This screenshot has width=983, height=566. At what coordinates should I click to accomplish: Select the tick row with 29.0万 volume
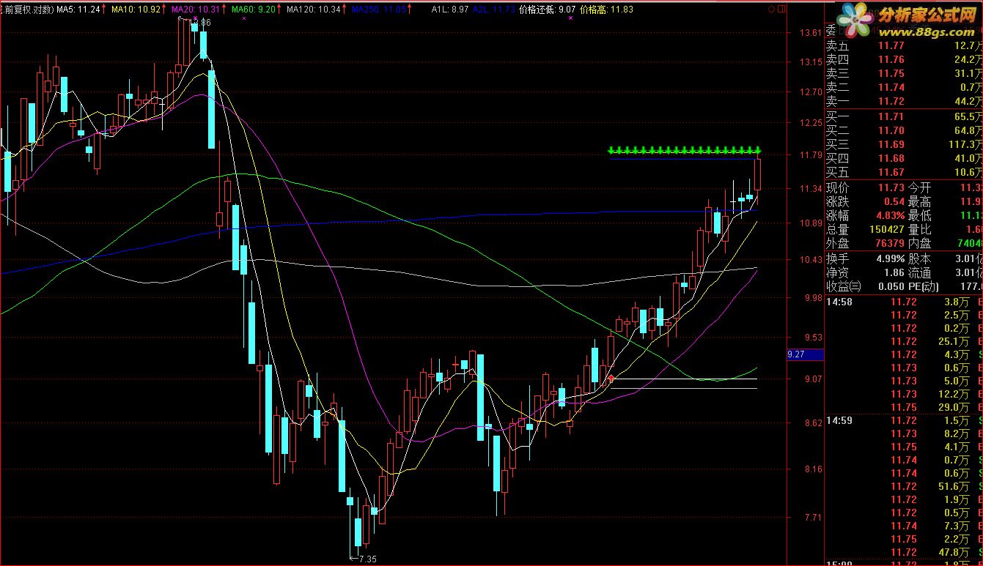pyautogui.click(x=904, y=407)
